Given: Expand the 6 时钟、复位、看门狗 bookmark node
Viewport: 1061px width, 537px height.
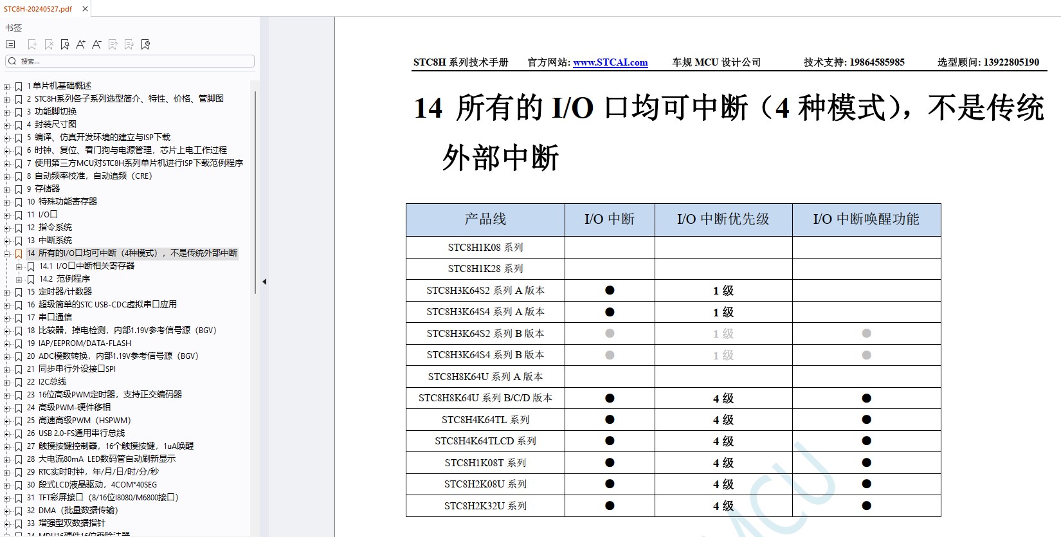Looking at the screenshot, I should [7, 150].
